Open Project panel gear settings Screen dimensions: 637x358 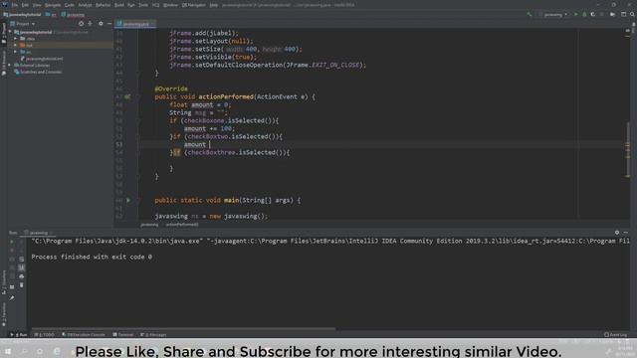pyautogui.click(x=101, y=24)
